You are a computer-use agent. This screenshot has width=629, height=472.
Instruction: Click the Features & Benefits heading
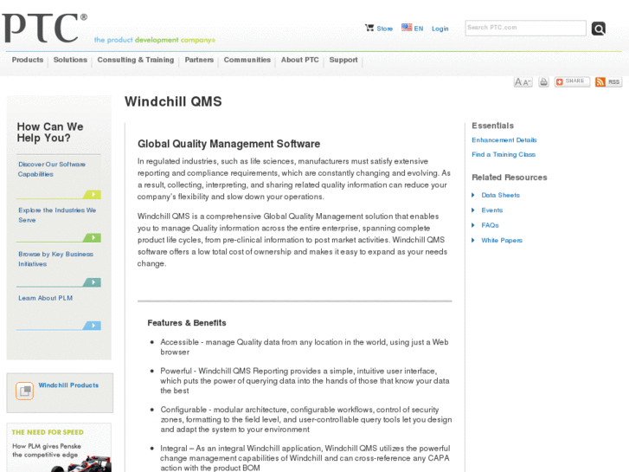coord(187,323)
